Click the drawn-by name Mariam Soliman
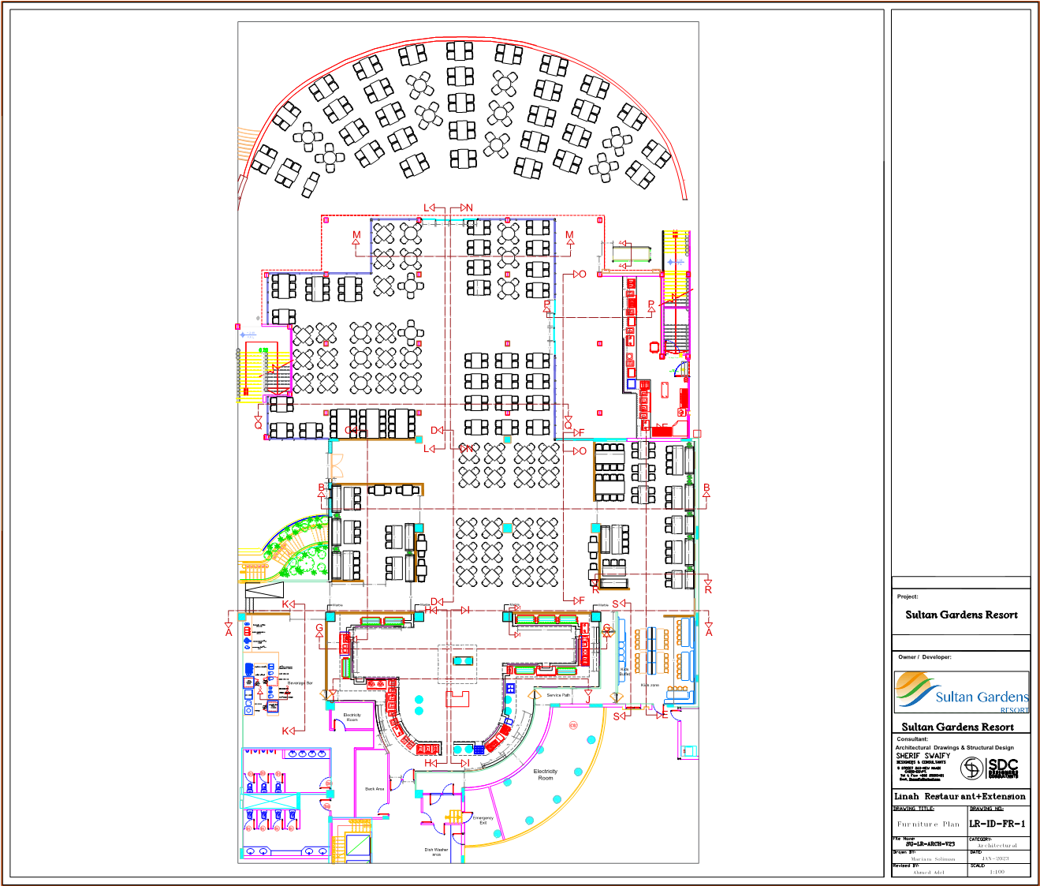The width and height of the screenshot is (1040, 886). point(932,858)
